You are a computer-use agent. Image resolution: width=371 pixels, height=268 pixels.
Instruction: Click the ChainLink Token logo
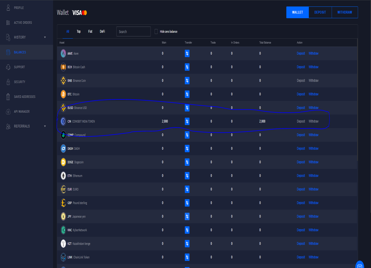pyautogui.click(x=63, y=257)
